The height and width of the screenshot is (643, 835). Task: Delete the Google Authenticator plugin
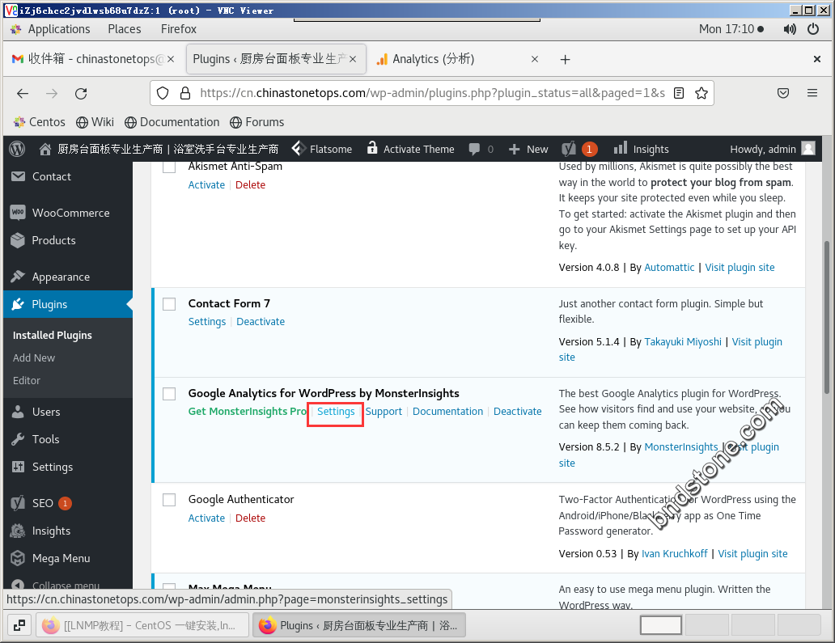click(x=250, y=518)
